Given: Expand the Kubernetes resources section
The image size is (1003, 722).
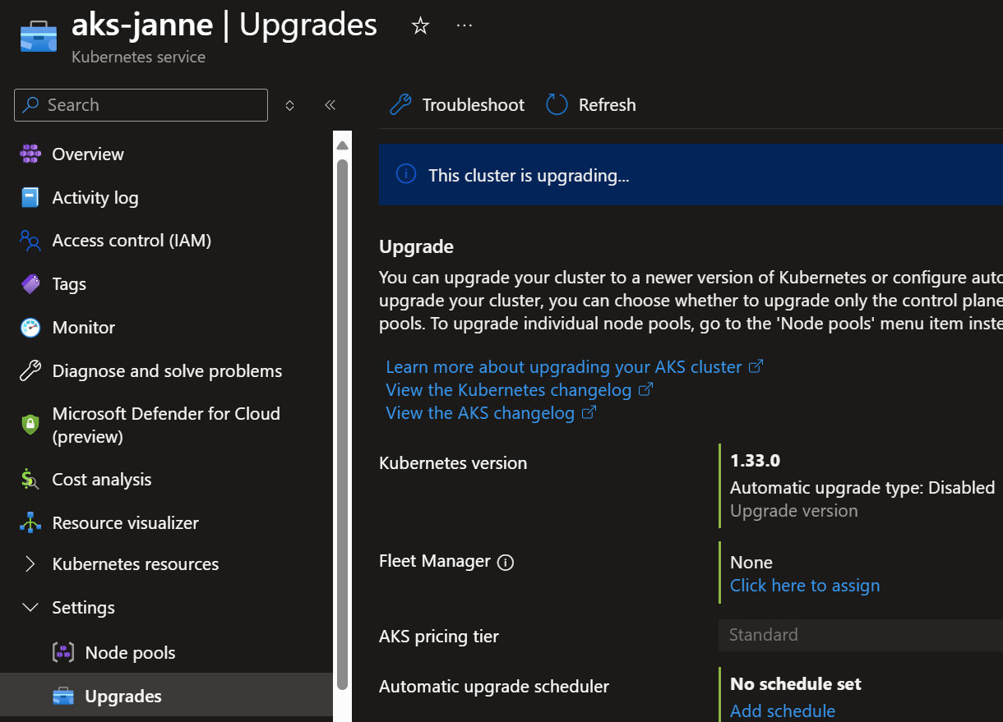Looking at the screenshot, I should point(30,564).
